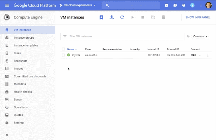Click the Import VM download icon
This screenshot has height=140, width=216.
[112, 17]
